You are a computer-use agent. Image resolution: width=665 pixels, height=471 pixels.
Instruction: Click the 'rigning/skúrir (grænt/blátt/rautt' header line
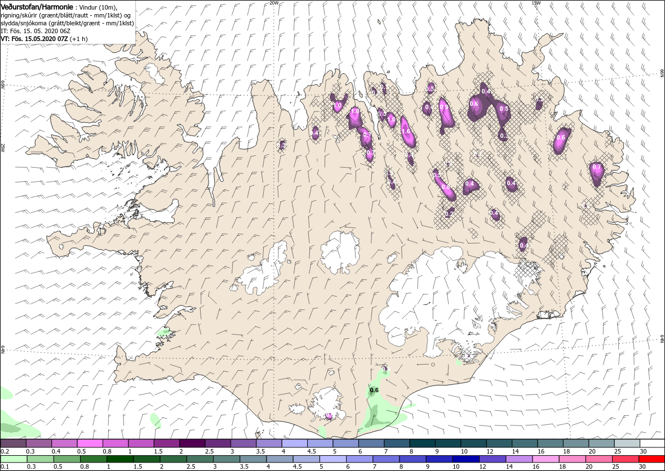coord(67,15)
